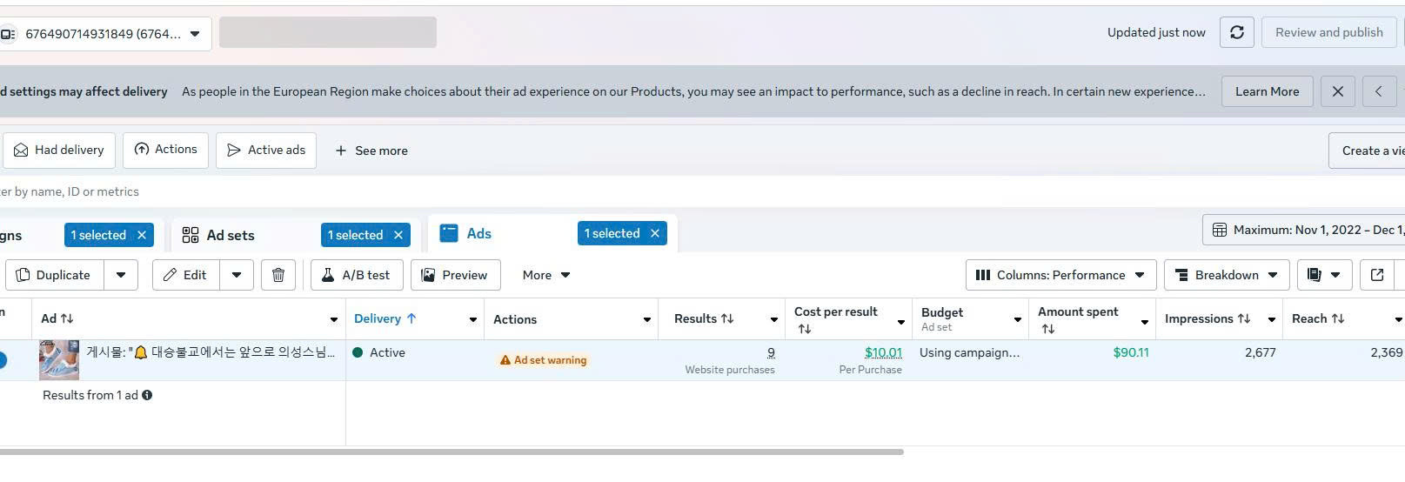Screen dimensions: 1405x482
Task: Remove the Ad sets 1 selected chip
Action: 398,235
